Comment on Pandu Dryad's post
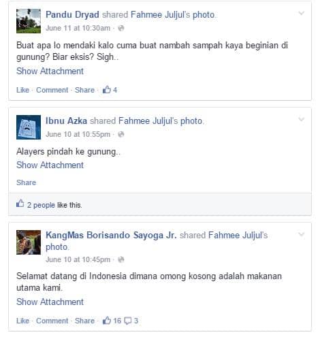This screenshot has height=337, width=322. point(52,90)
